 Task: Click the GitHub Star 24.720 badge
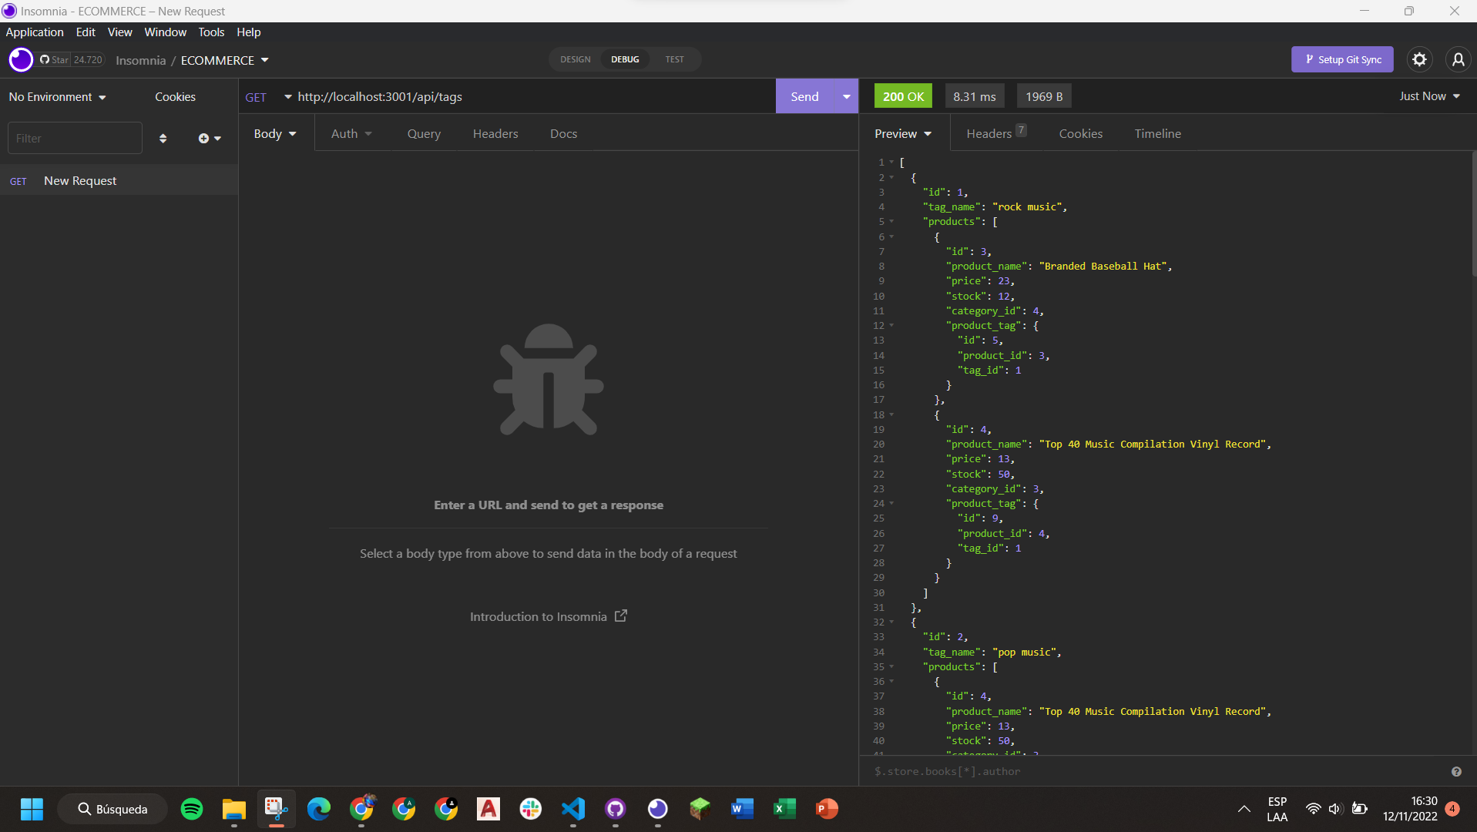pyautogui.click(x=71, y=59)
